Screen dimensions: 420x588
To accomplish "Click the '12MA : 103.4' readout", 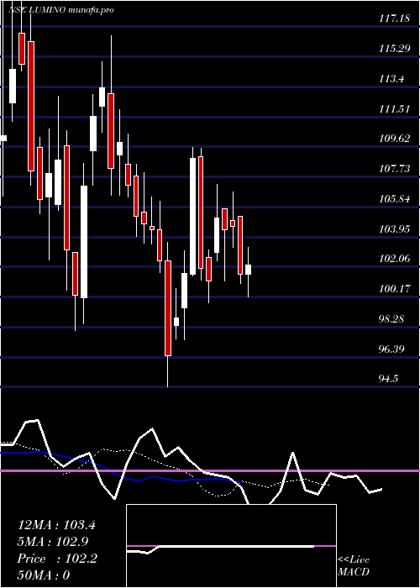I will (x=56, y=525).
